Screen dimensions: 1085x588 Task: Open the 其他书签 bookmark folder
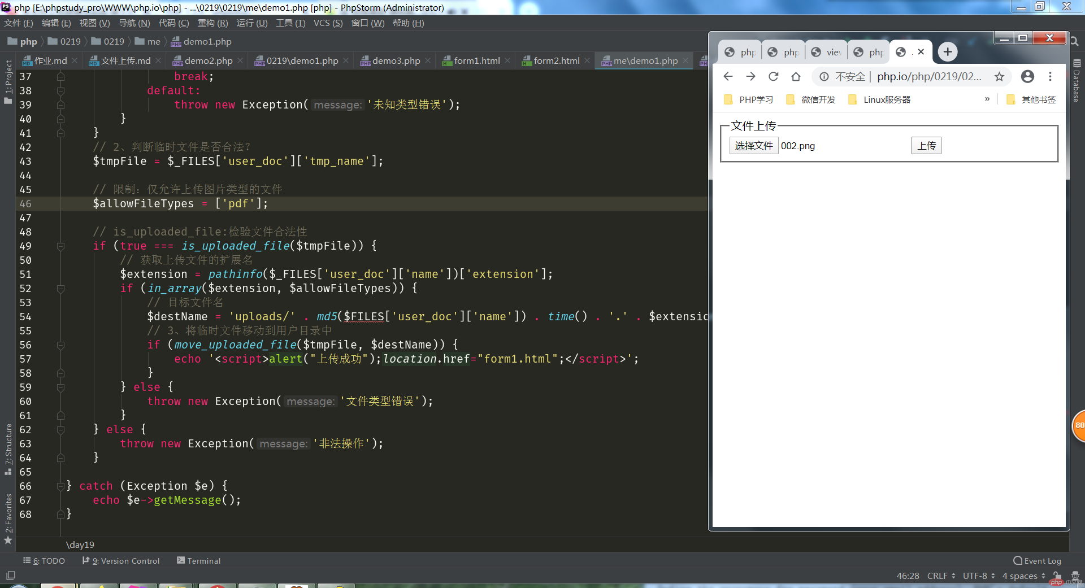coord(1031,99)
